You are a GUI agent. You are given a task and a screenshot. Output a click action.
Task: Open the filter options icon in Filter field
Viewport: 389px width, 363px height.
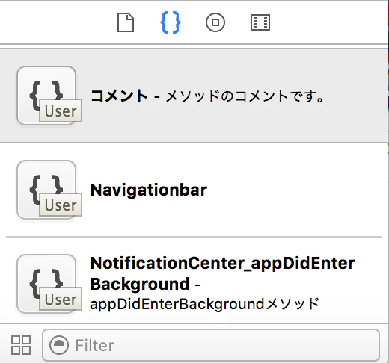tap(59, 345)
